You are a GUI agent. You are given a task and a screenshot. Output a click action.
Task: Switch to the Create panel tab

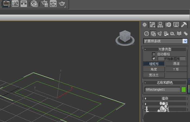coord(145,25)
